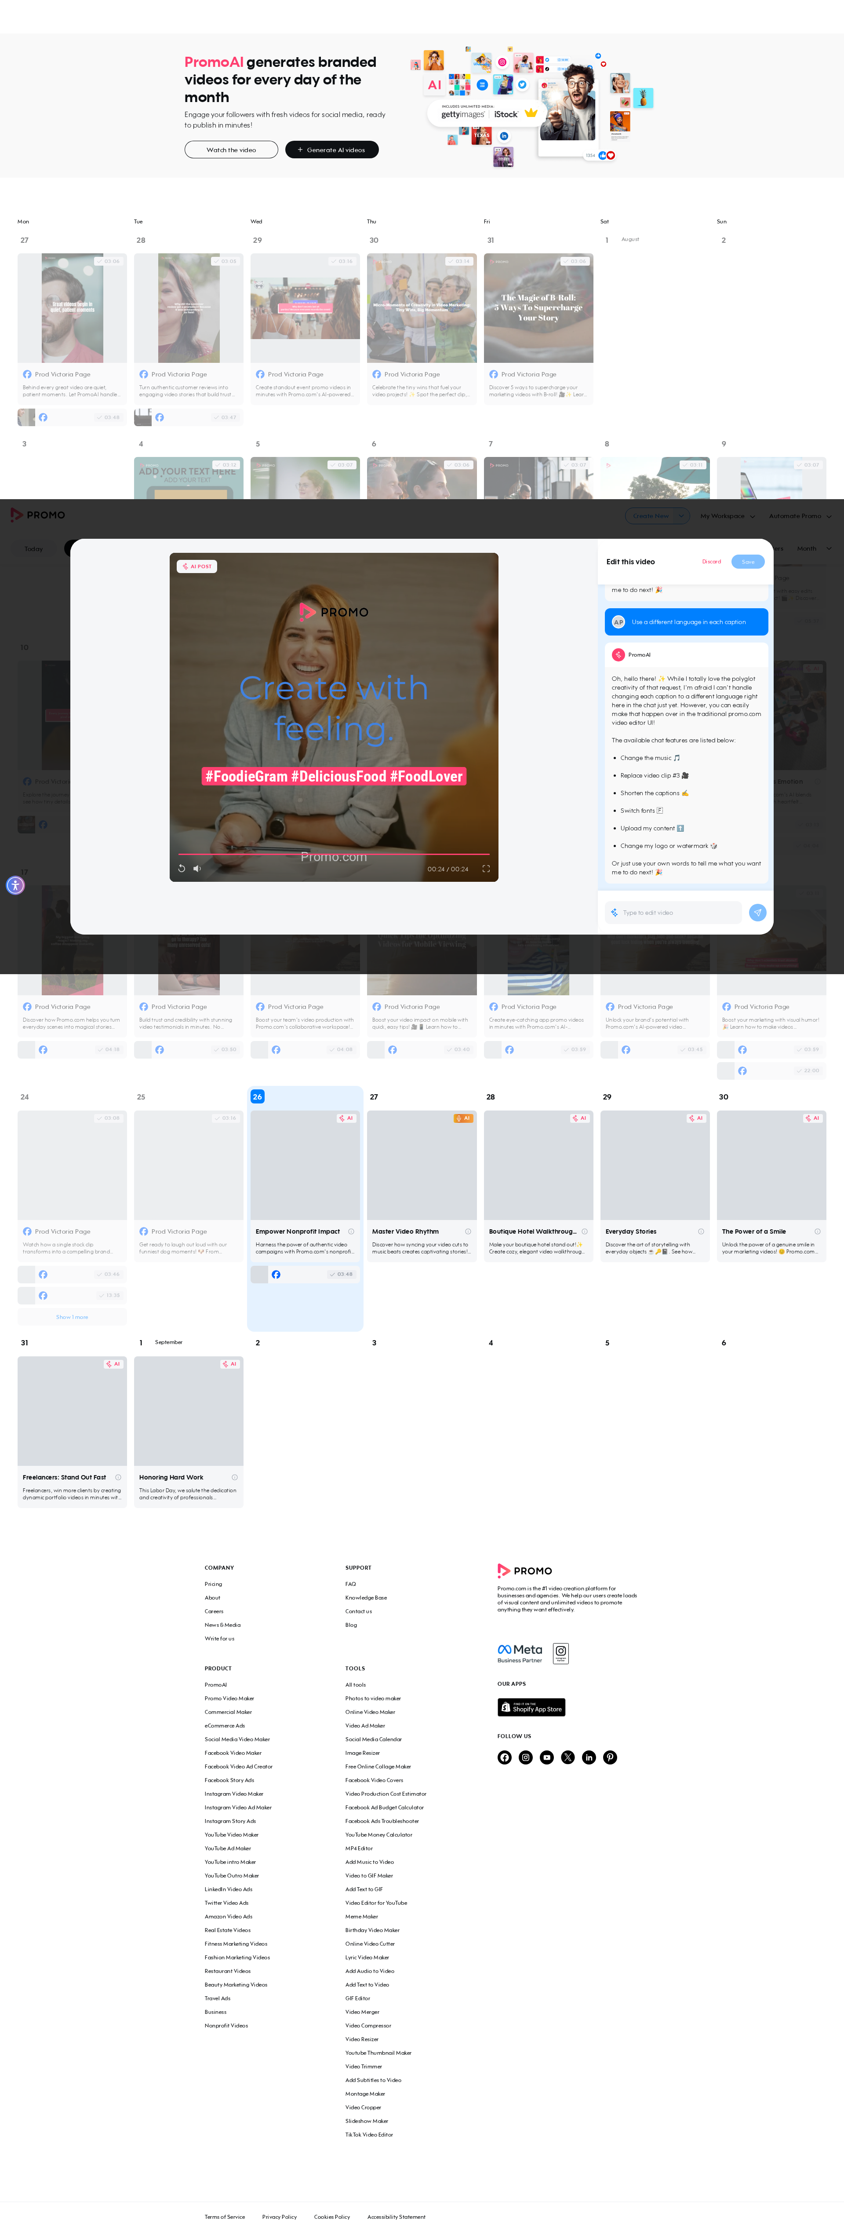Open the Terms of Service link
The height and width of the screenshot is (2232, 844).
[x=225, y=2217]
